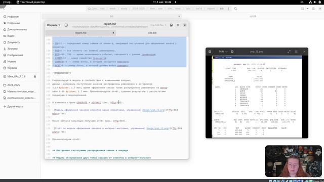Open path bar options menu (three dots)

pos(228,9)
